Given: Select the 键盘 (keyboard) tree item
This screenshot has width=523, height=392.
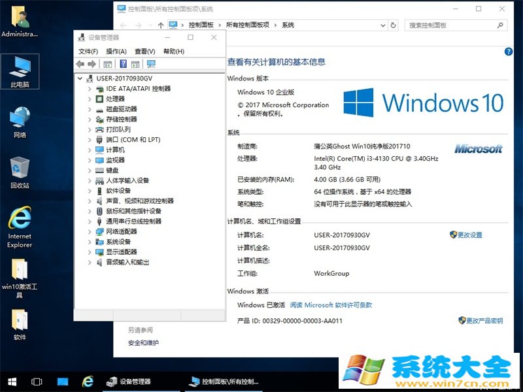Looking at the screenshot, I should [112, 171].
